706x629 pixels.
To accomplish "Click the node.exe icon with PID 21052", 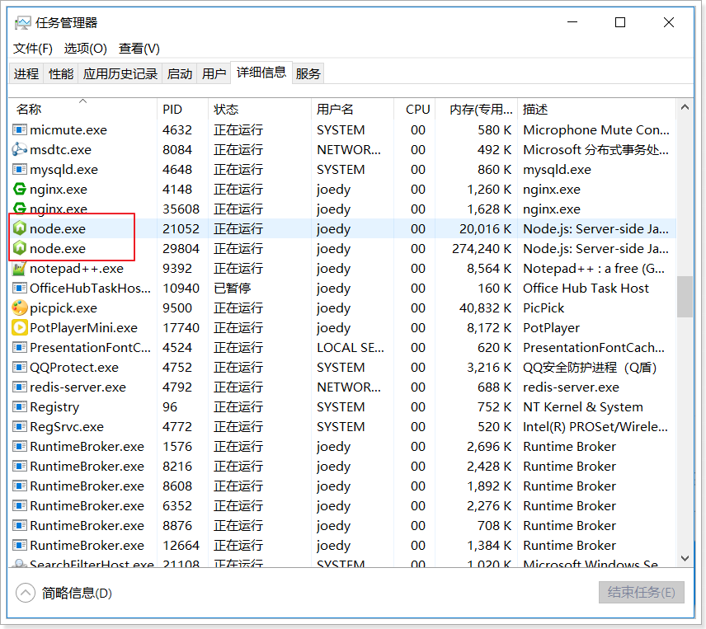I will coord(19,228).
